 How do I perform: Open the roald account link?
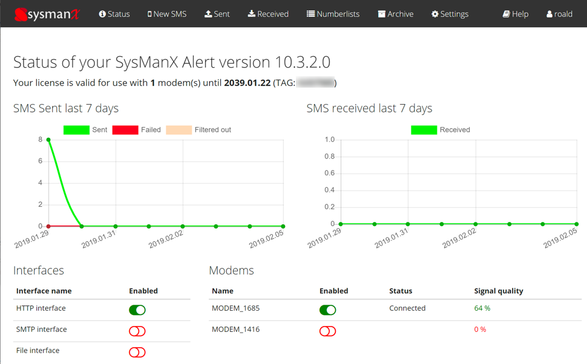point(559,13)
